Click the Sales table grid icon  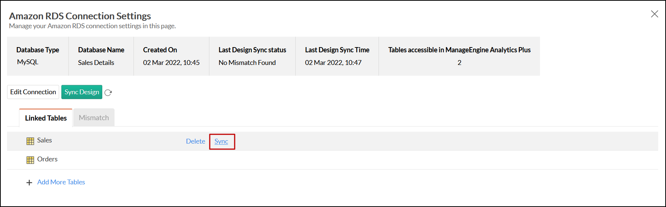tap(30, 141)
